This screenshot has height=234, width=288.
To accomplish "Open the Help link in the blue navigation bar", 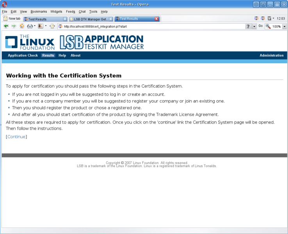I will pos(62,55).
